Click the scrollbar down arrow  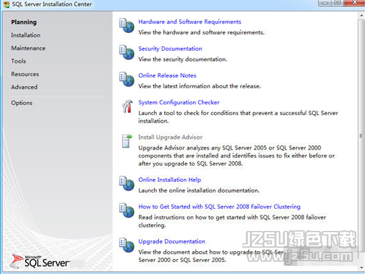(x=362, y=268)
